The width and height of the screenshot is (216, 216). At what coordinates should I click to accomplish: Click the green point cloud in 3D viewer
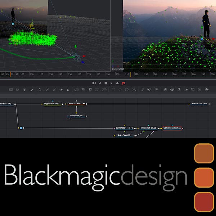pyautogui.click(x=33, y=39)
